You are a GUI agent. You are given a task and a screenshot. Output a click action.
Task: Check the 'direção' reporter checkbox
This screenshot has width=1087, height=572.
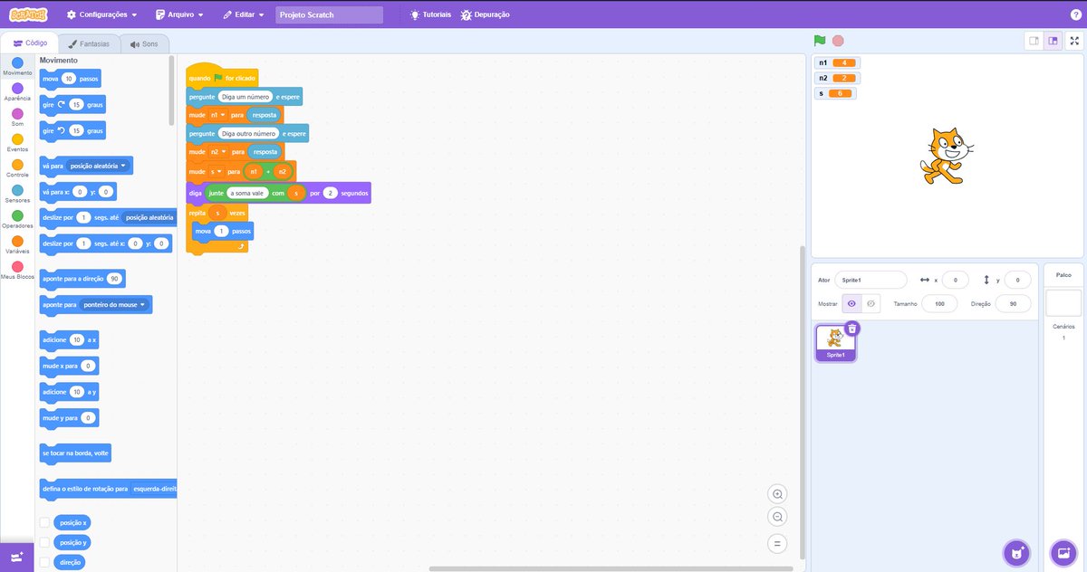(44, 562)
